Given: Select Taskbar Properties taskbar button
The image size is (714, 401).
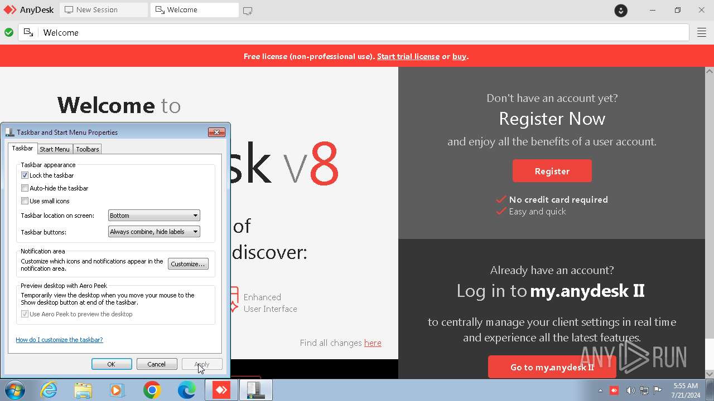Looking at the screenshot, I should (x=255, y=390).
